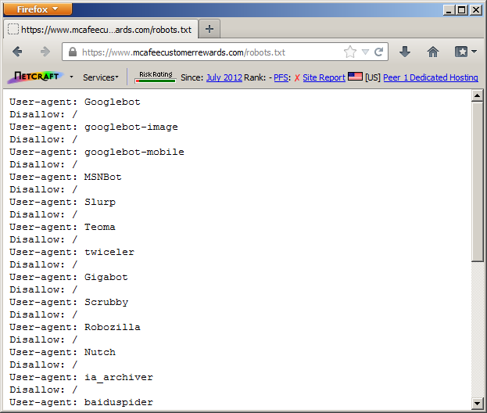Image resolution: width=487 pixels, height=413 pixels.
Task: Click the 'User-agent: ia_archiver' line
Action: pyautogui.click(x=81, y=377)
